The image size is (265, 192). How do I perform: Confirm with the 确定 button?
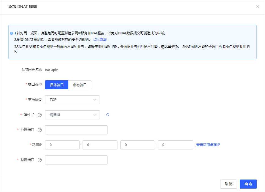click(x=248, y=184)
